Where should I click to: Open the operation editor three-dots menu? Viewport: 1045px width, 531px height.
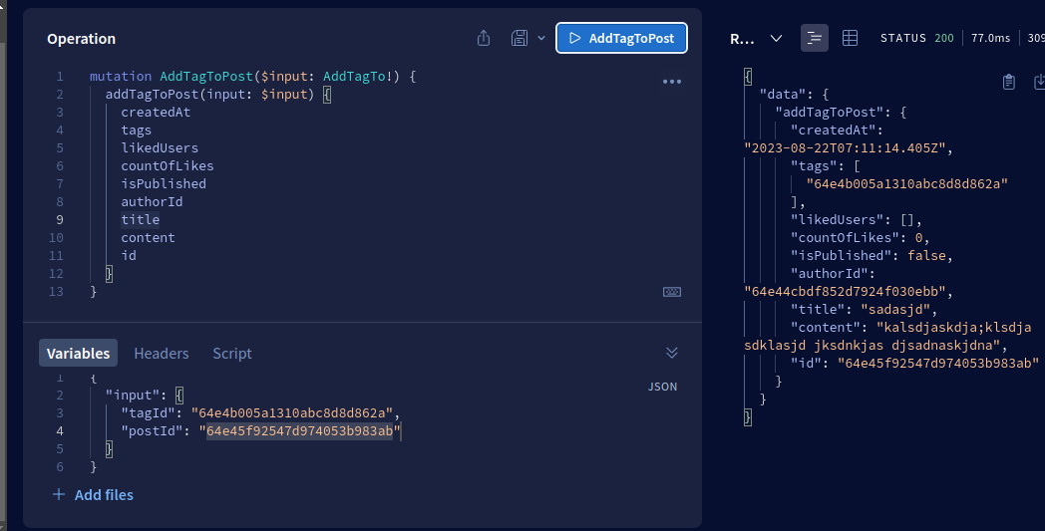[x=672, y=82]
